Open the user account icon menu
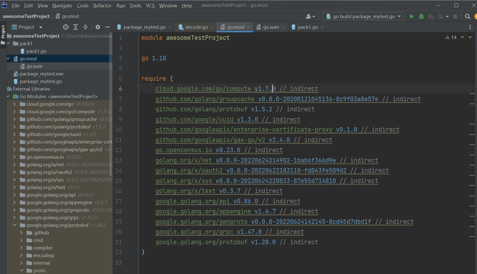The height and width of the screenshot is (274, 477). pos(310,16)
